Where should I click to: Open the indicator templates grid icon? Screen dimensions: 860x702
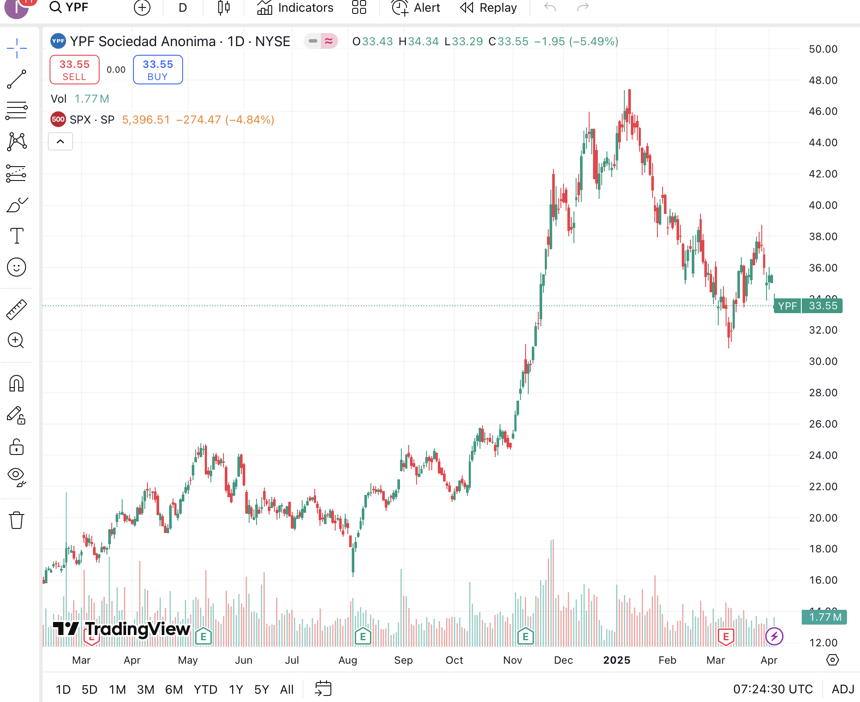(x=359, y=7)
